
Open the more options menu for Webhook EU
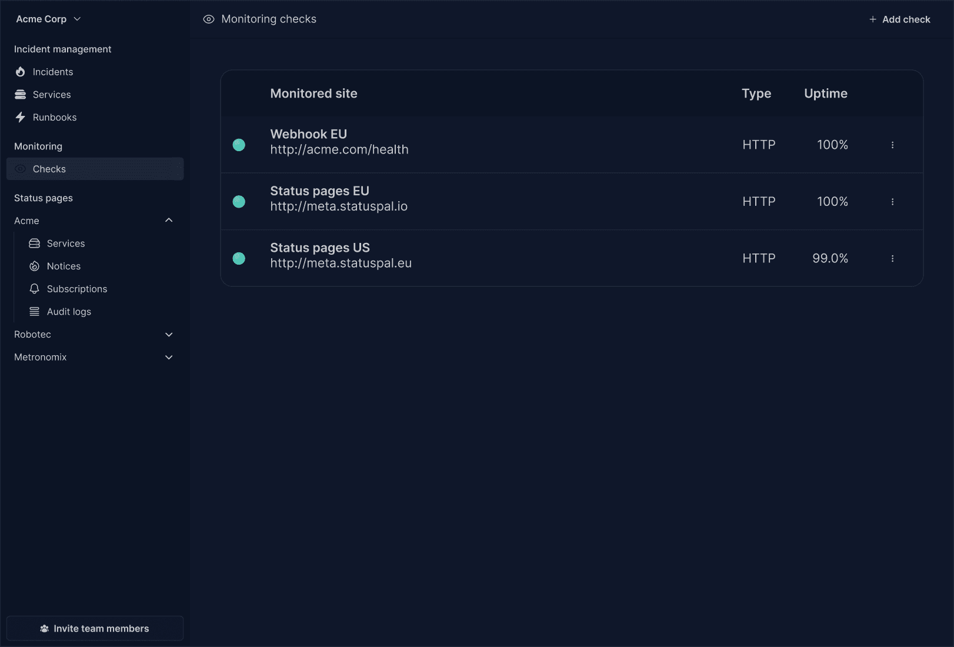892,145
